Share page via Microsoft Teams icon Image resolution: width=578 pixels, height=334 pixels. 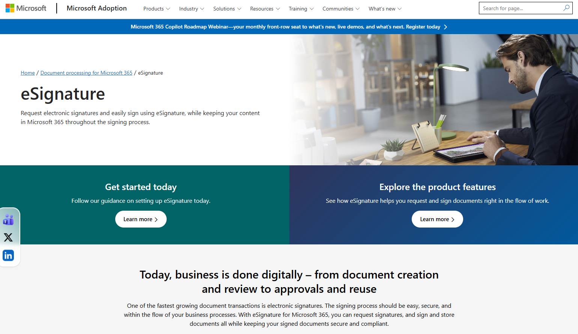tap(8, 219)
